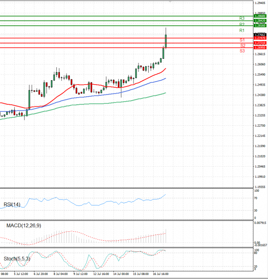Select the S1 support label
The height and width of the screenshot is (279, 268).
click(242, 40)
